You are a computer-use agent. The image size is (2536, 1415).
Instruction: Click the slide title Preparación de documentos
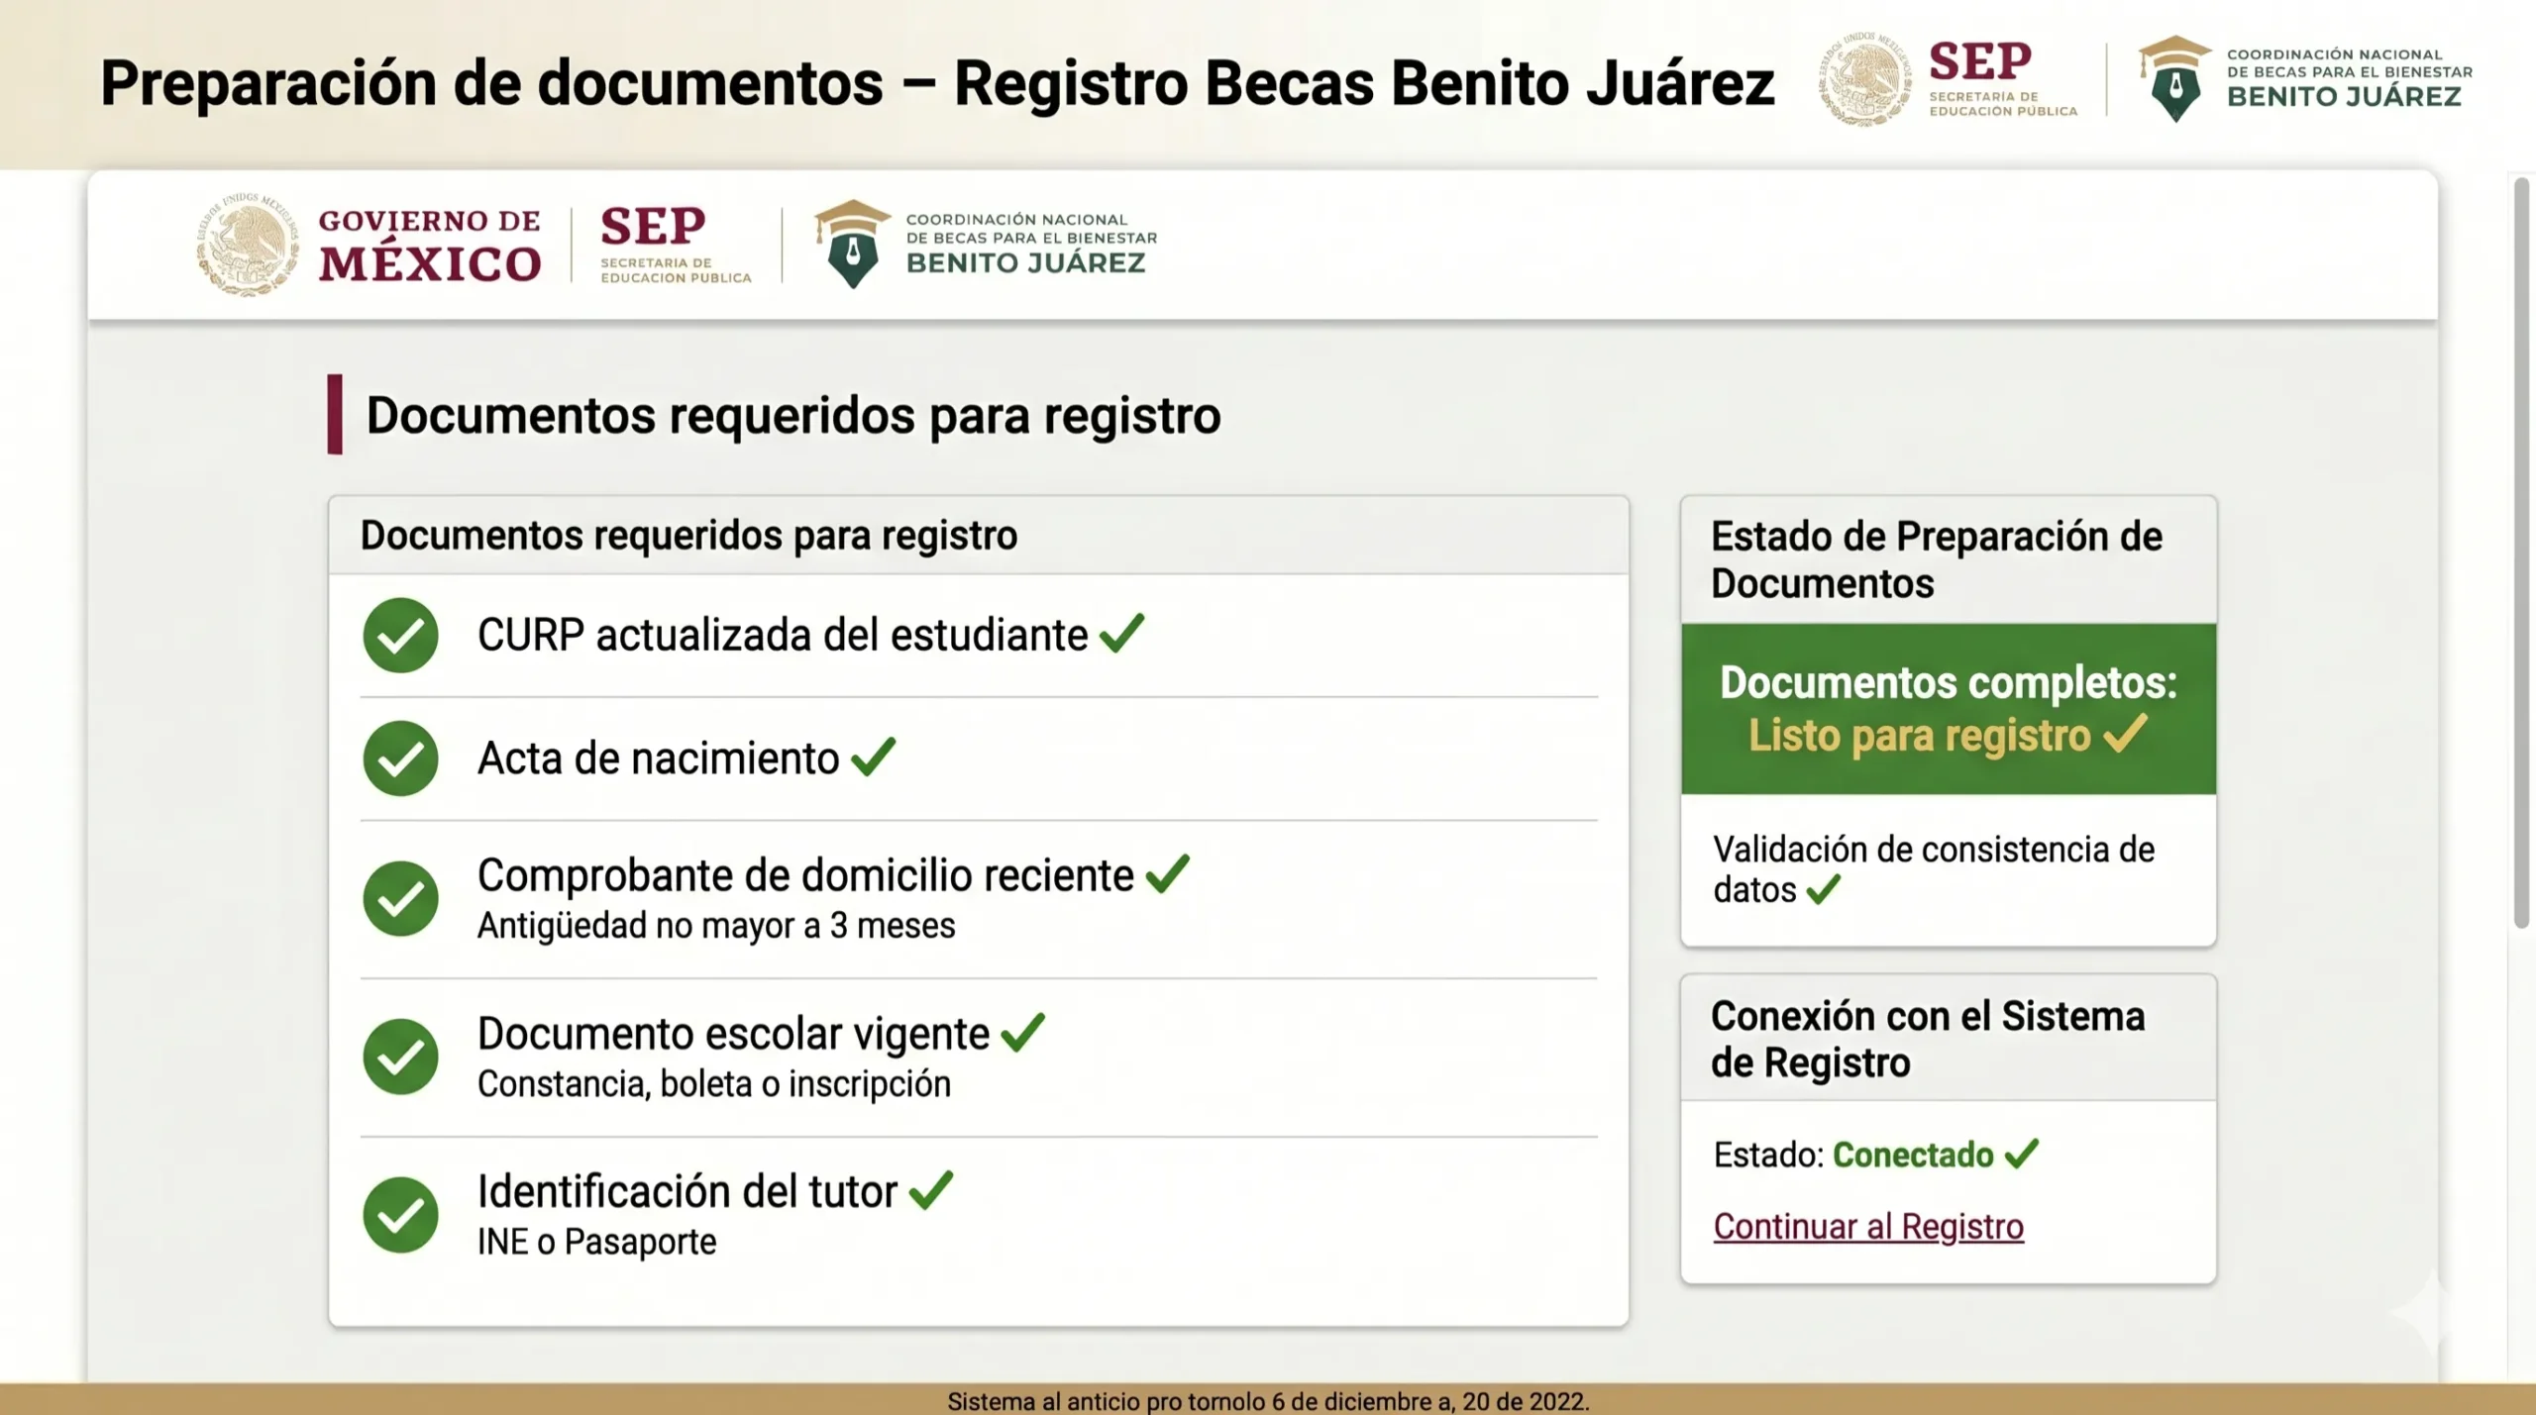click(936, 82)
